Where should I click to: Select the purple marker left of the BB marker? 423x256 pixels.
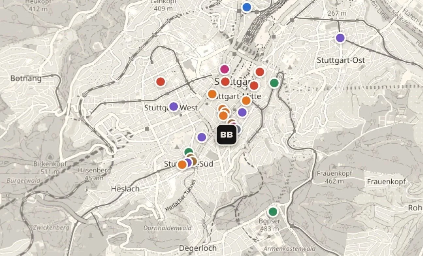pyautogui.click(x=202, y=137)
